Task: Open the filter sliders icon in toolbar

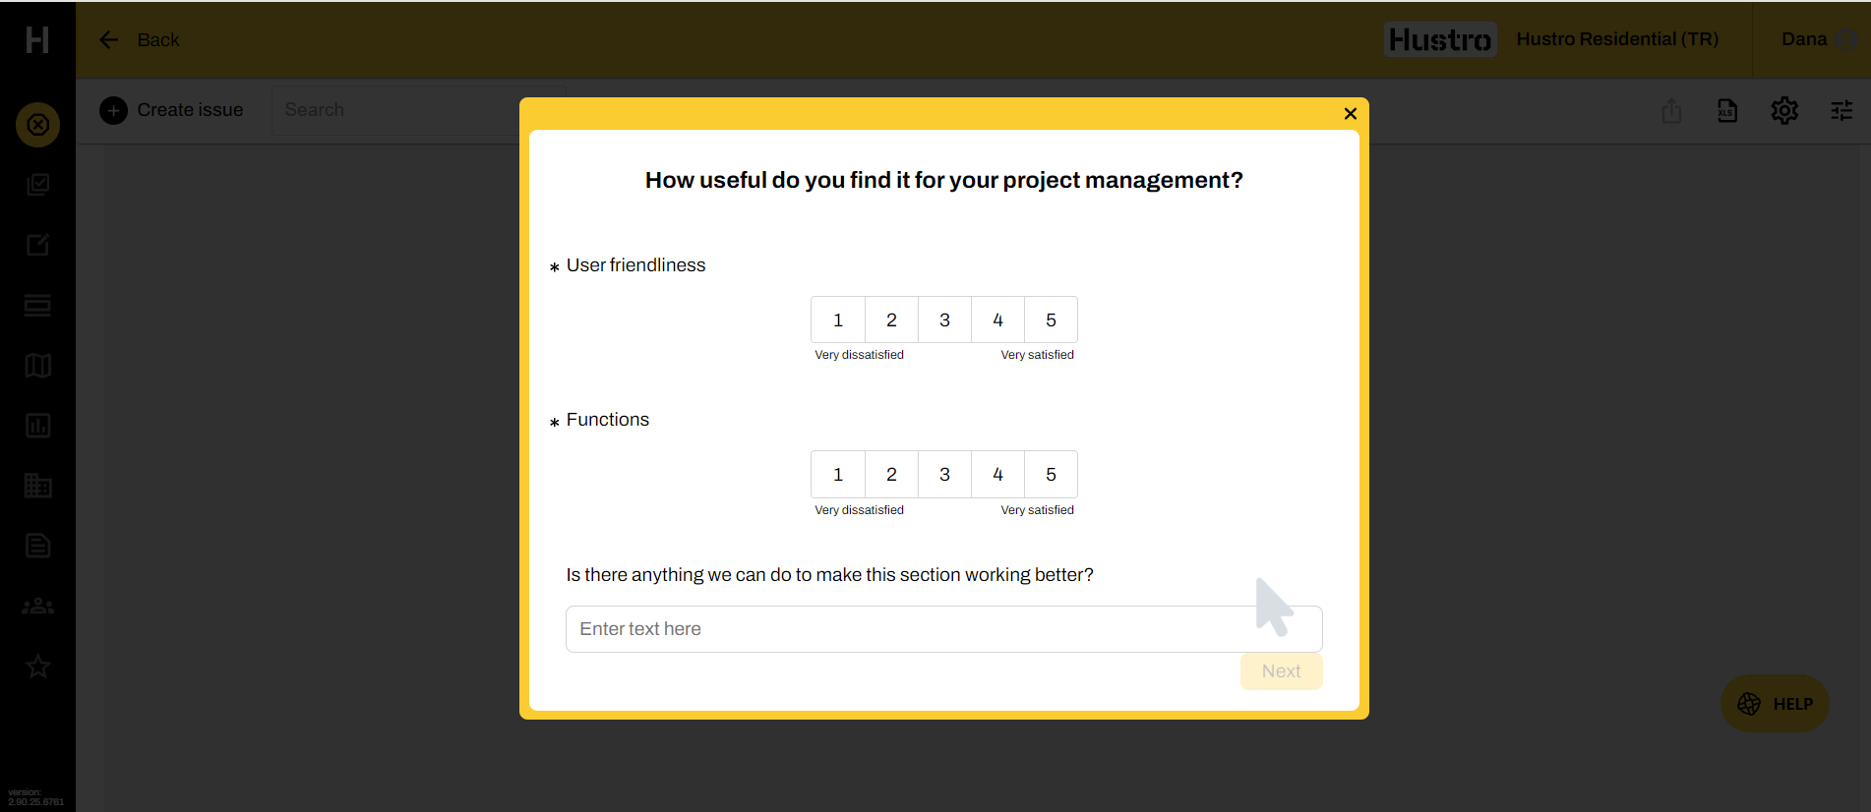Action: 1841,110
